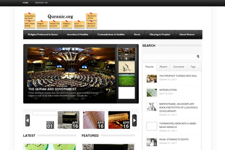Screen dimensions: 225x150
Task: Click thumbnail beside Prophet Turned Into Idol
Action: point(151,78)
